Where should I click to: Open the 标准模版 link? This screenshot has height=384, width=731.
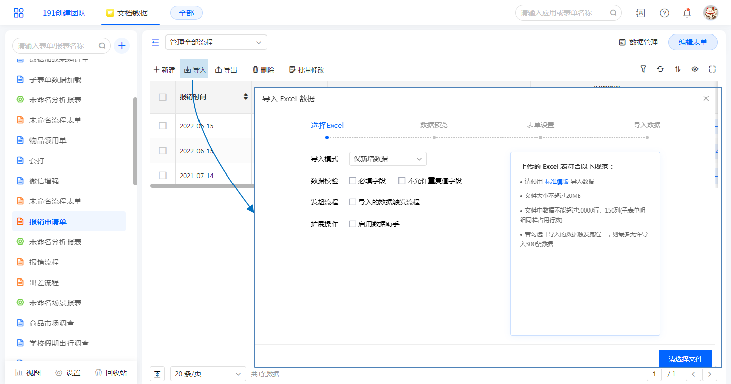(556, 182)
